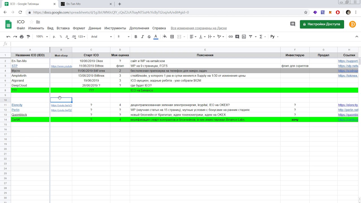This screenshot has height=203, width=361.
Task: Select cell 'Algorand'
Action: (30, 80)
